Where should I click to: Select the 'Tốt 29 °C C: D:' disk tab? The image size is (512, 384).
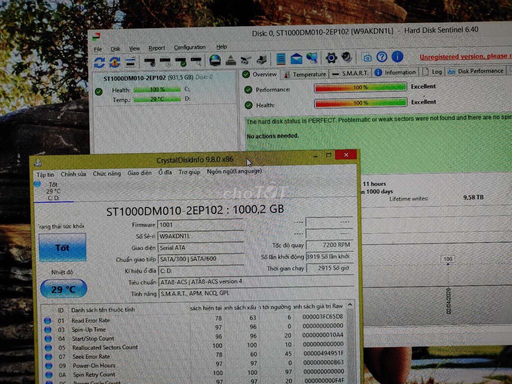(53, 191)
